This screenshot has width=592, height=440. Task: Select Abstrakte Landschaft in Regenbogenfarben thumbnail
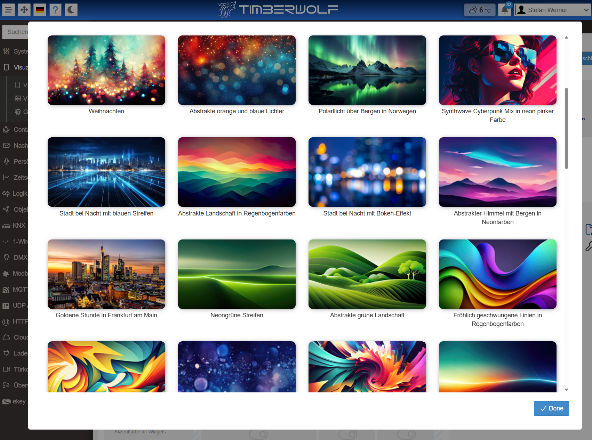coord(237,172)
